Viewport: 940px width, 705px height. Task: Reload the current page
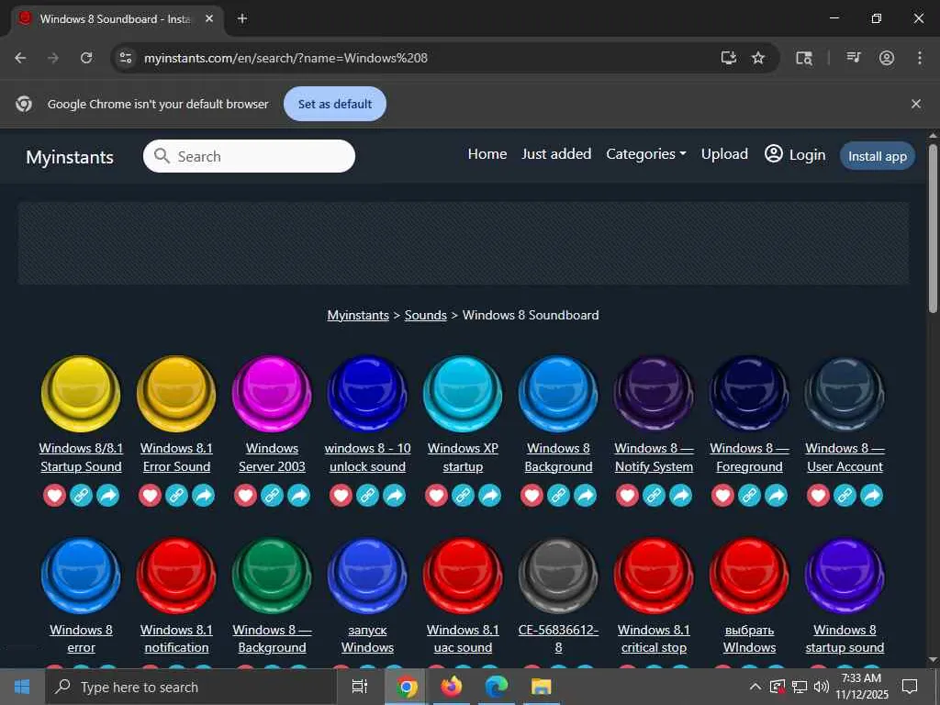86,58
